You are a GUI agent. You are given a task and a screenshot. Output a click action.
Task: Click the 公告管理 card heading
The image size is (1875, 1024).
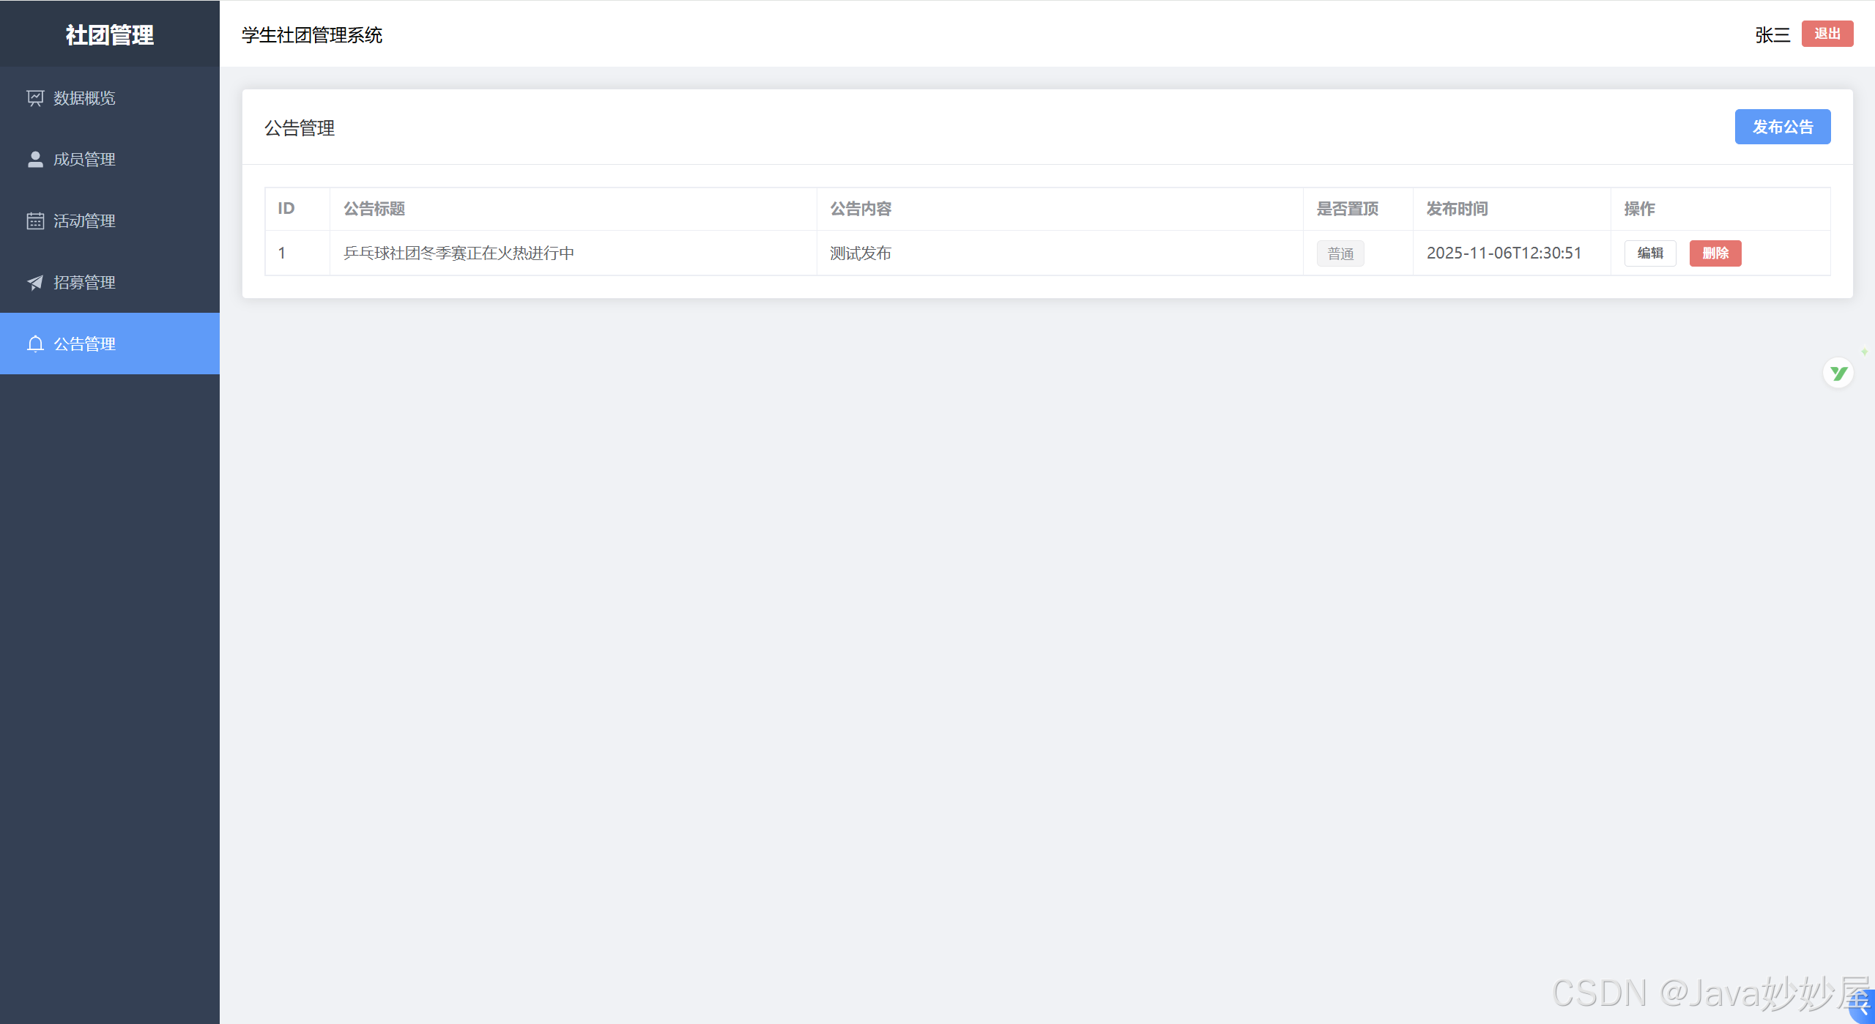[300, 128]
